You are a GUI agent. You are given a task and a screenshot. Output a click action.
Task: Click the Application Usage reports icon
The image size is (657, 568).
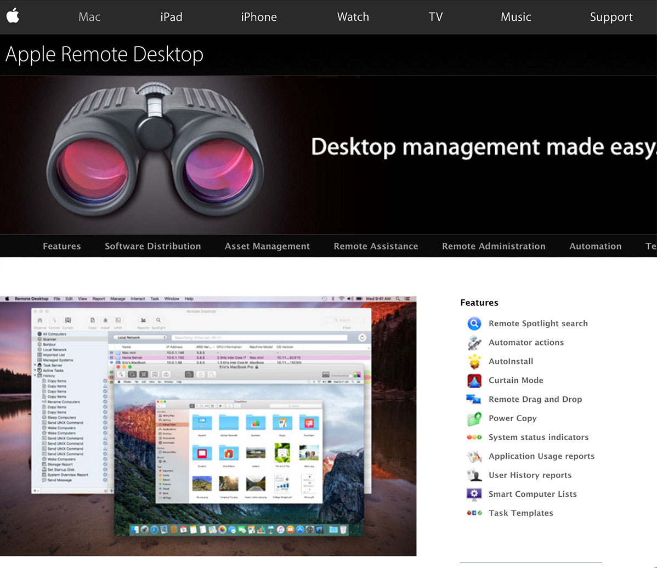pos(474,456)
